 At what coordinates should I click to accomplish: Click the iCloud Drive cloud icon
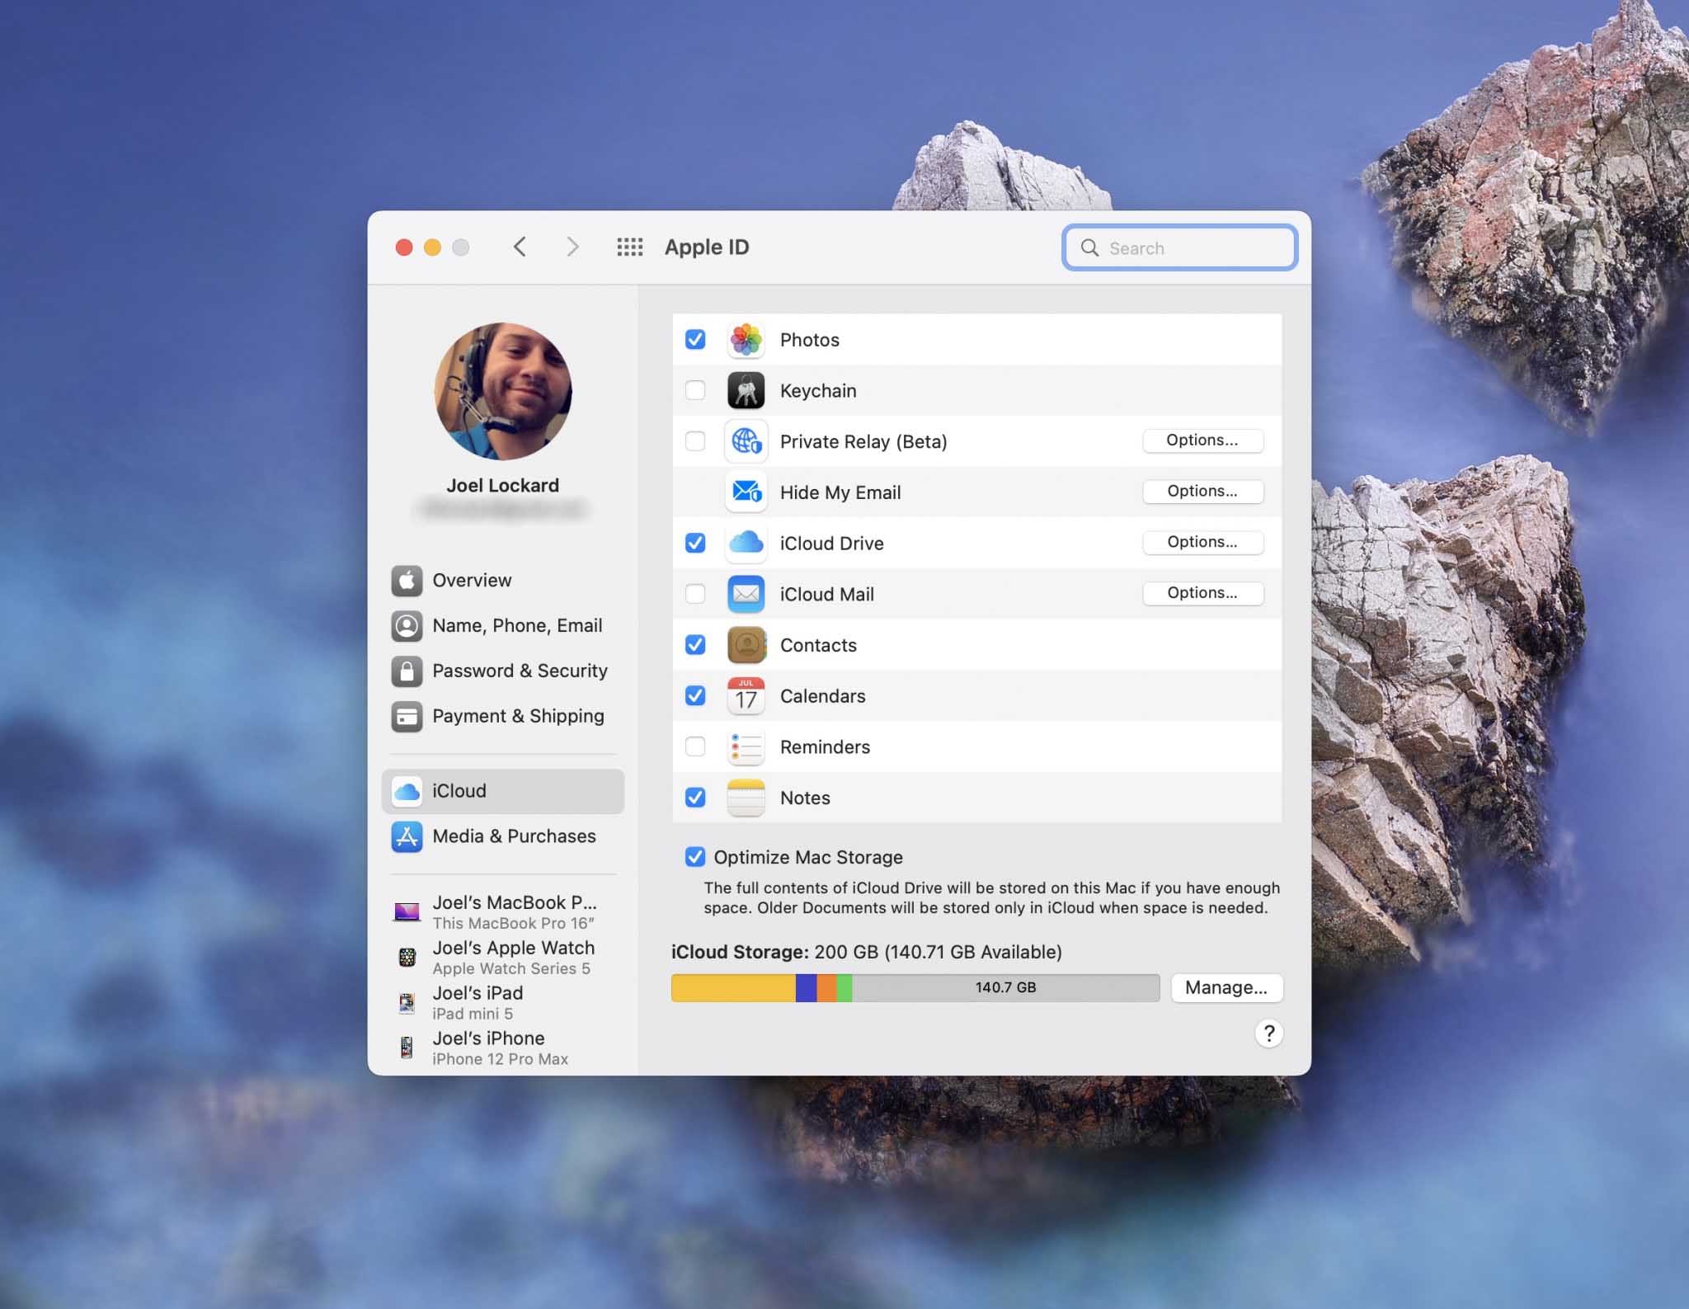click(x=746, y=543)
